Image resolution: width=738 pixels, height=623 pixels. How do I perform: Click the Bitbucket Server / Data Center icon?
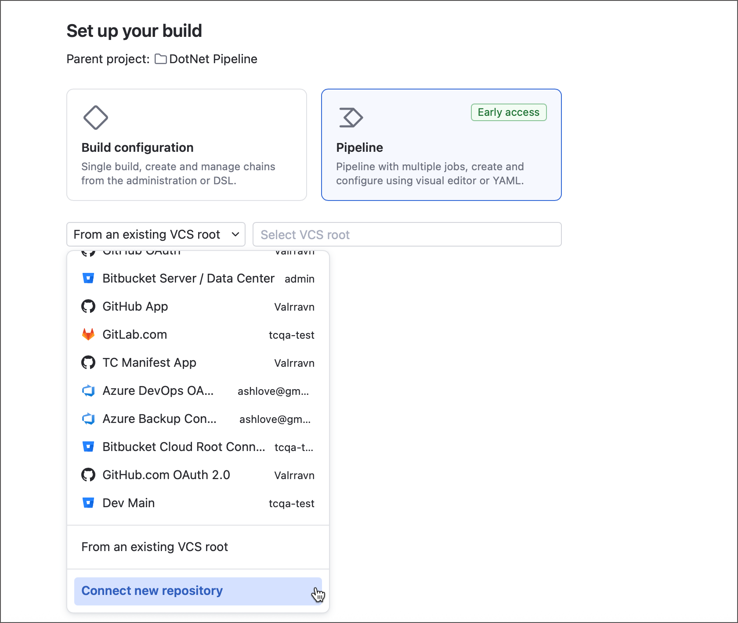[x=88, y=278]
